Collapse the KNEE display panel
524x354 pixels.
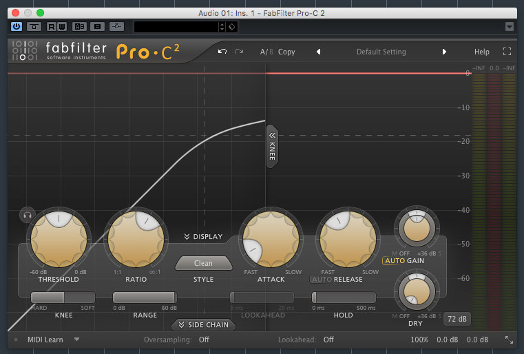pyautogui.click(x=272, y=146)
